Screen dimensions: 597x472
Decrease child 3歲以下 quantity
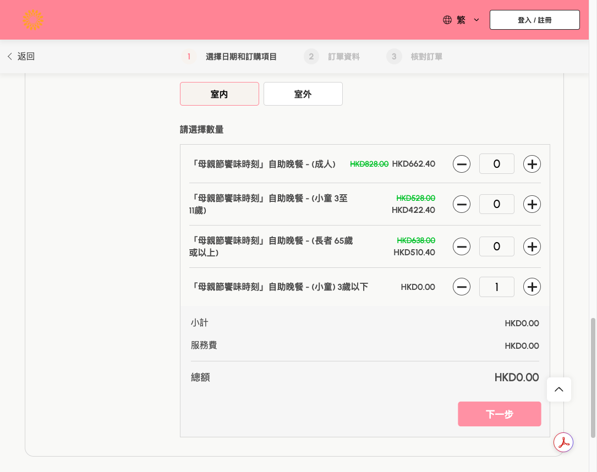coord(462,287)
